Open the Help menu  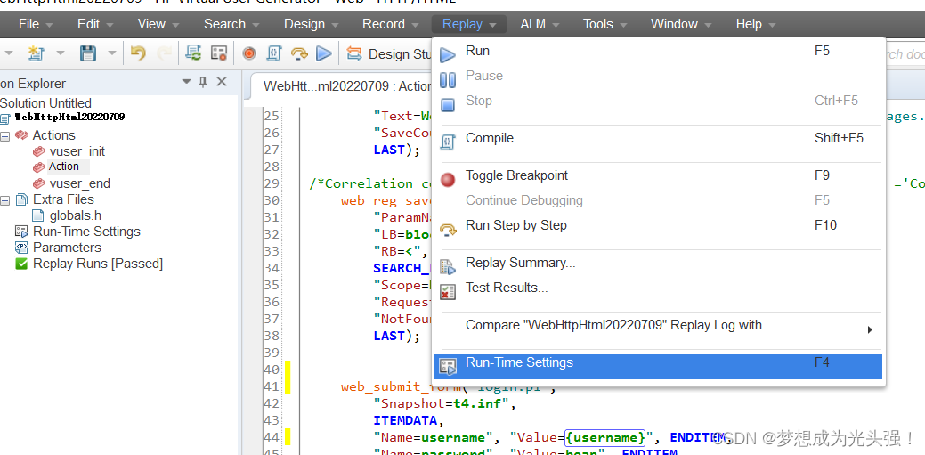point(755,24)
